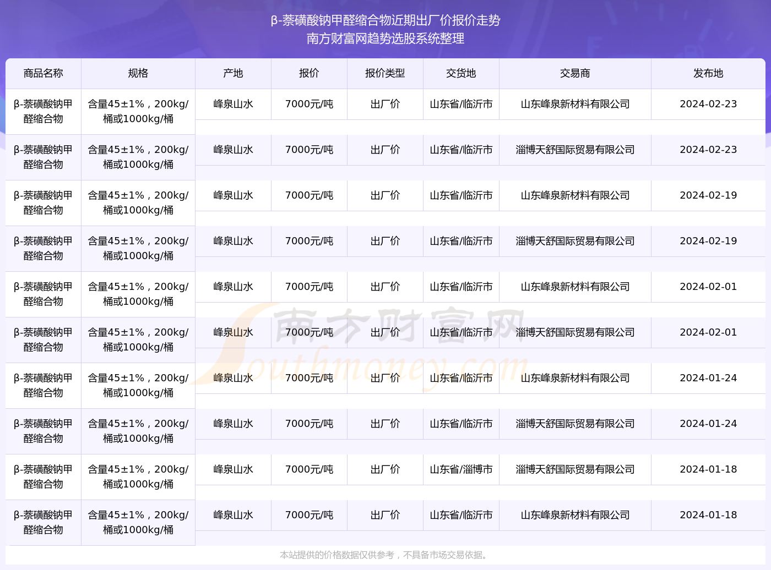Click 出厂价 in the 山东省/淄博市 row

tap(385, 469)
